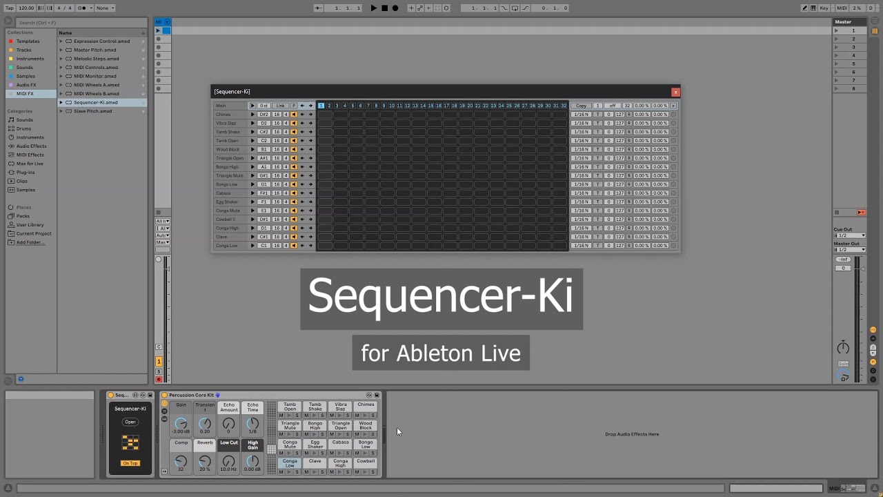The image size is (883, 497).
Task: Select Samples collection
Action: pos(26,77)
